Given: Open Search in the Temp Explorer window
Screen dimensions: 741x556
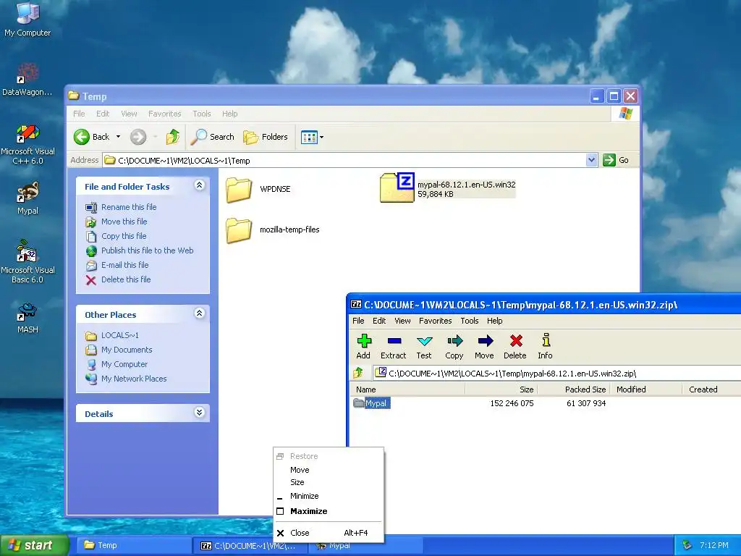Looking at the screenshot, I should pos(213,137).
